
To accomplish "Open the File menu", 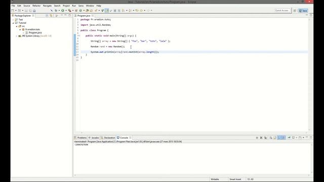I will point(13,6).
